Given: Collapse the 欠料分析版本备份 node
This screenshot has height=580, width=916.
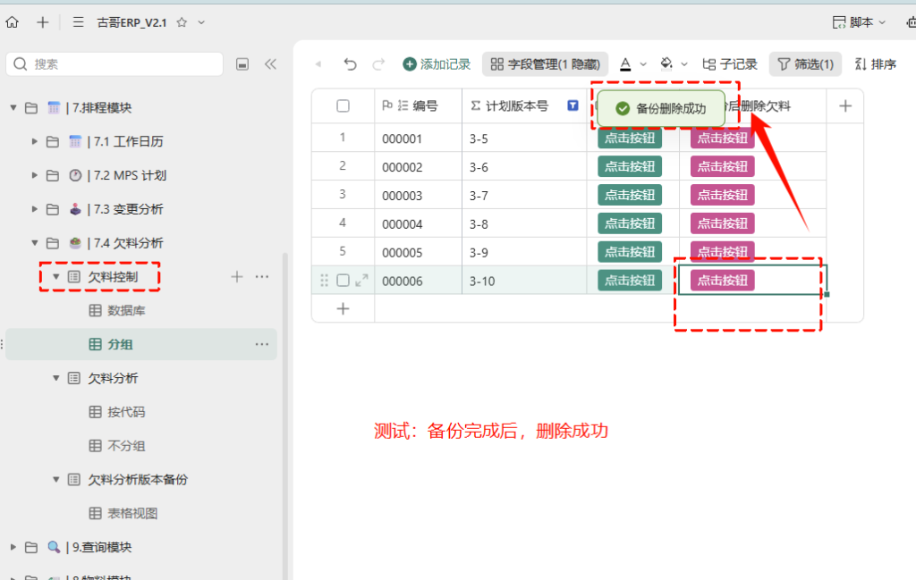Looking at the screenshot, I should coord(56,480).
